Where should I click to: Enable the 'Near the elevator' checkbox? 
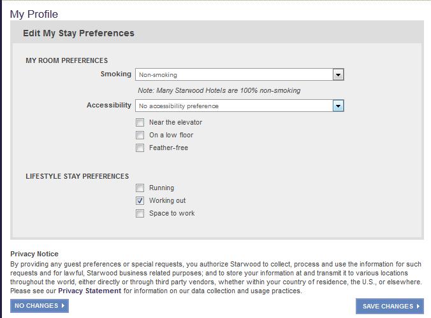click(140, 122)
